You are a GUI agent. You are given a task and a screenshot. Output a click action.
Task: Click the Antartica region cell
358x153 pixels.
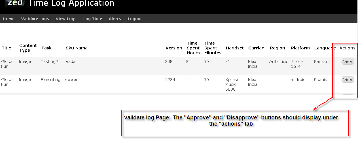click(x=278, y=62)
